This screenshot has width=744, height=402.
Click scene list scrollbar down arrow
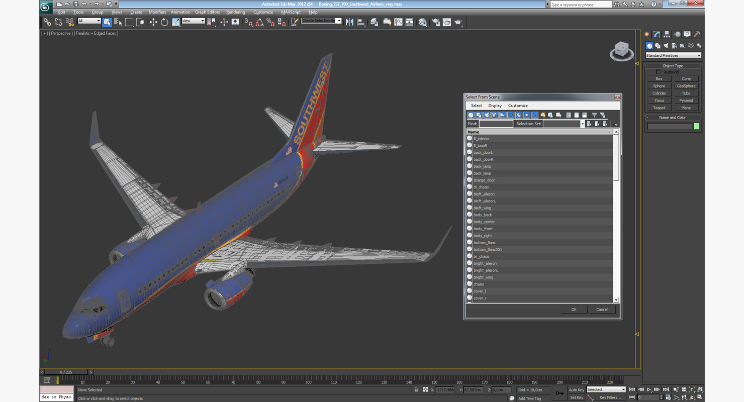coord(616,299)
